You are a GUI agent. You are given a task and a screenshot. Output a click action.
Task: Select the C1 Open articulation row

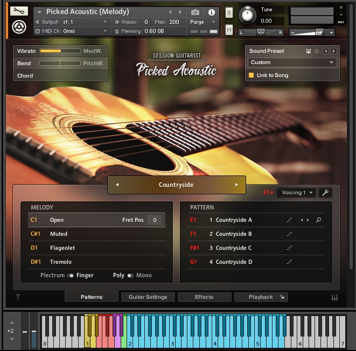[x=96, y=220]
